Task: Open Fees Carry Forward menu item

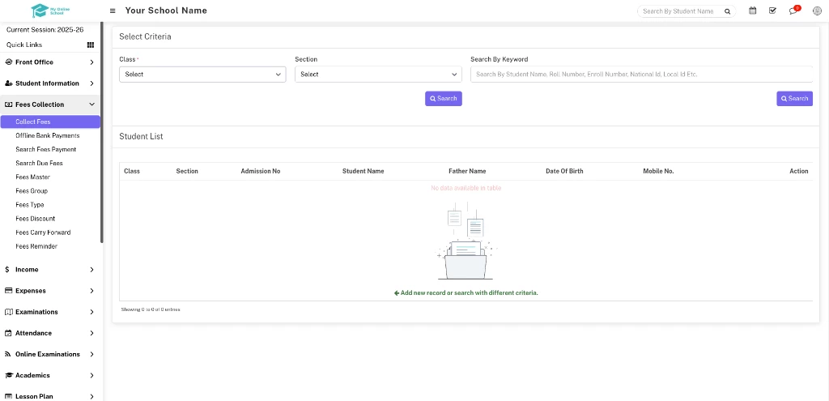Action: click(x=43, y=232)
